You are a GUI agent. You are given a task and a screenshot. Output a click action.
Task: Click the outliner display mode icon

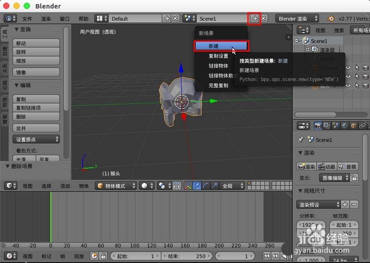click(303, 30)
